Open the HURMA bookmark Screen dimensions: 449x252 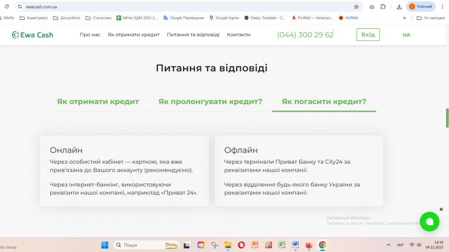[348, 18]
